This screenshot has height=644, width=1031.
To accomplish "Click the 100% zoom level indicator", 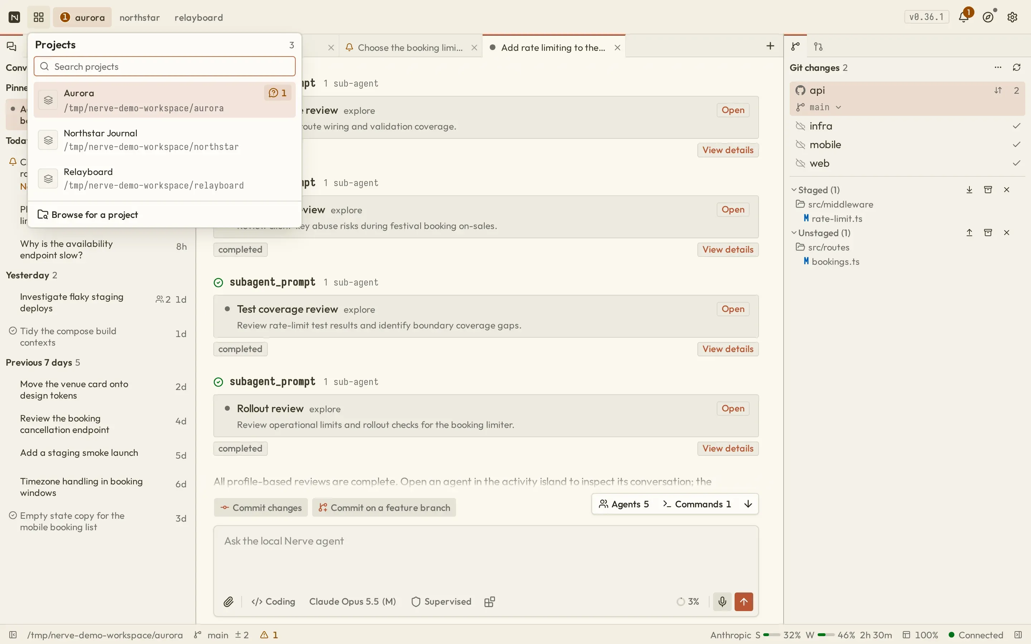I will (x=920, y=635).
